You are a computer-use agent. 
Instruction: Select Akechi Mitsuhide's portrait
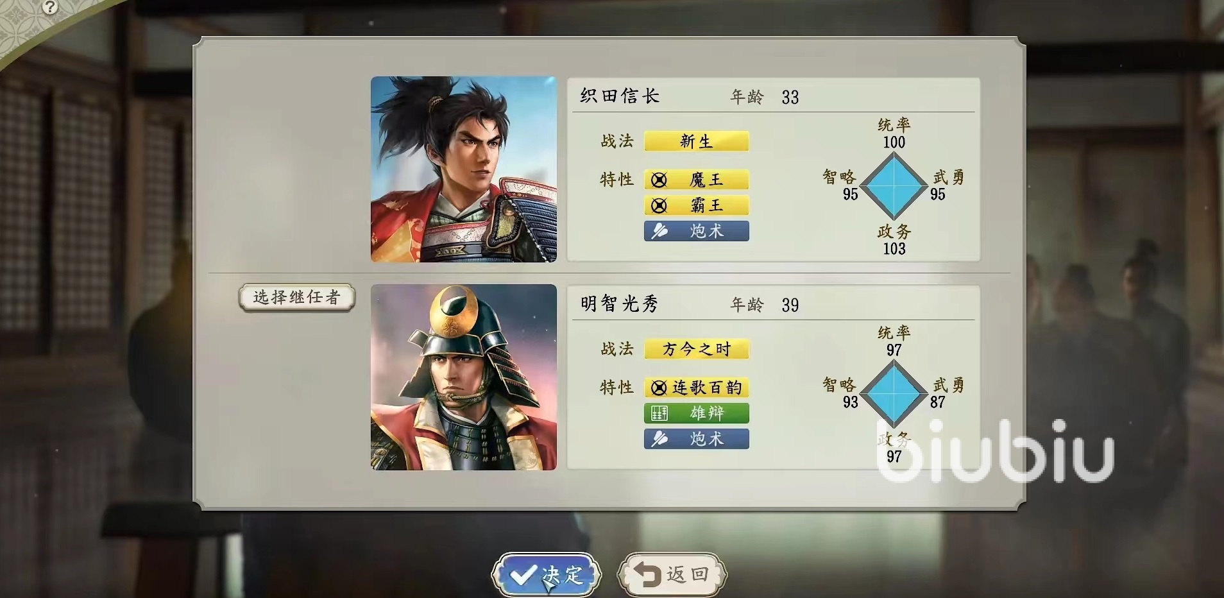[464, 377]
